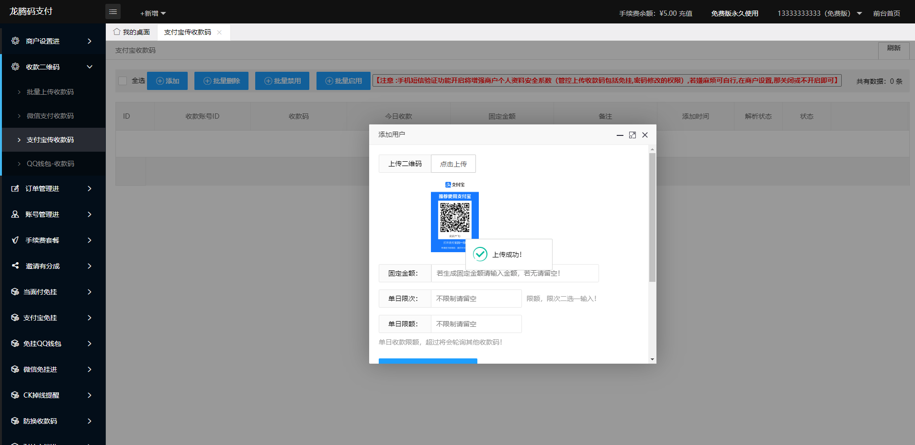Click the 账号管理进 account management icon
Viewport: 915px width, 445px height.
coord(15,214)
